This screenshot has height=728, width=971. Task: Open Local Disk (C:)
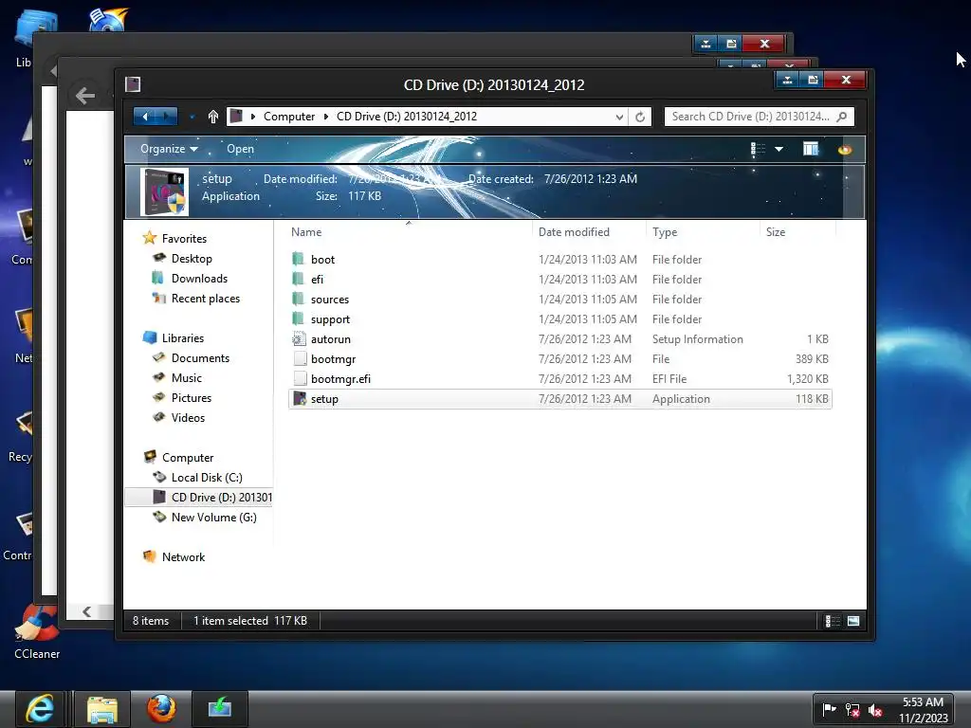pos(206,478)
